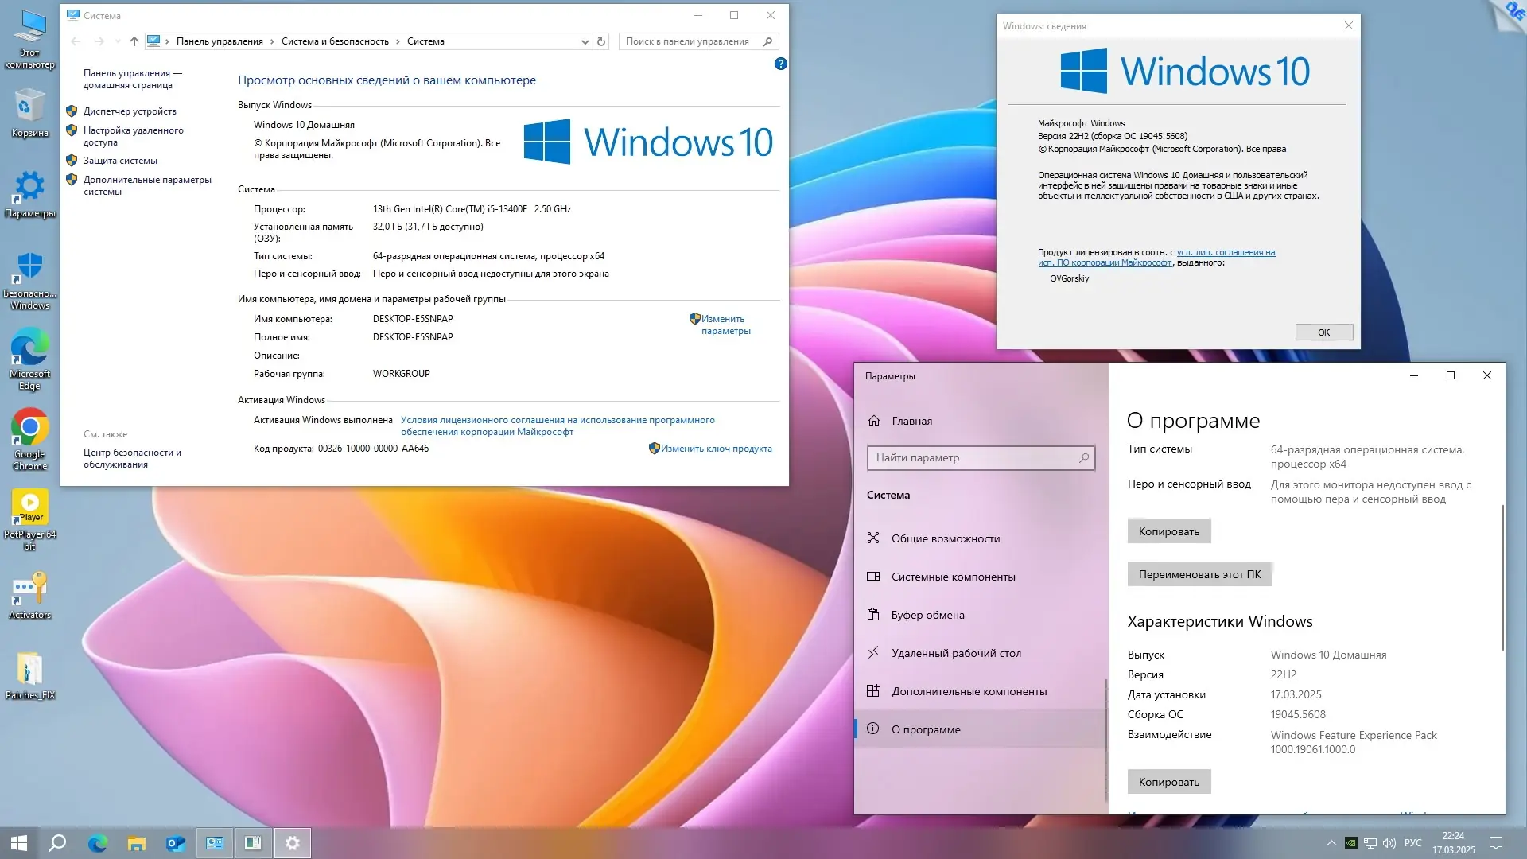Viewport: 1527px width, 859px height.
Task: Open Буфер обмена settings in the sidebar
Action: click(x=929, y=614)
